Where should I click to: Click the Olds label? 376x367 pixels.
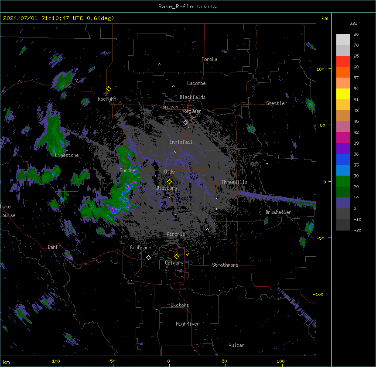pyautogui.click(x=169, y=172)
